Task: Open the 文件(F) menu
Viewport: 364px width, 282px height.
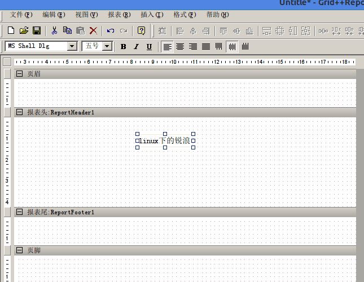Action: [21, 15]
